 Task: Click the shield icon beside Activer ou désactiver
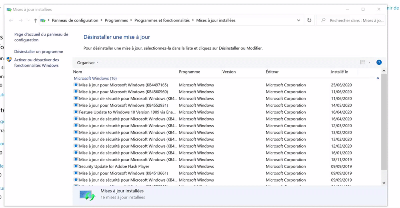click(x=9, y=60)
